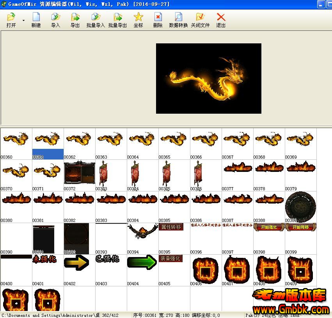Select the 开始强化 button image 00398
This screenshot has height=318, width=332.
coord(269,227)
